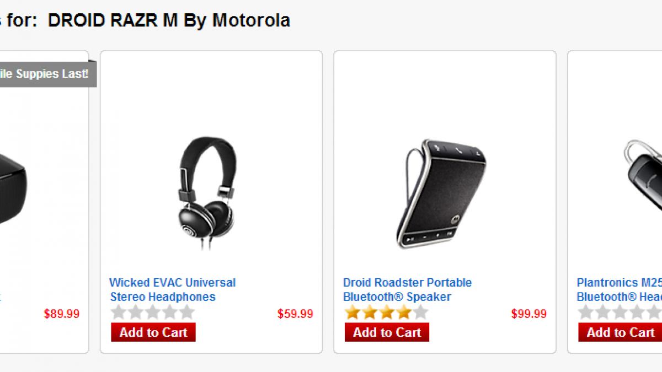The image size is (662, 372).
Task: Click the Wicked EVAC headphones product image
Action: click(204, 193)
